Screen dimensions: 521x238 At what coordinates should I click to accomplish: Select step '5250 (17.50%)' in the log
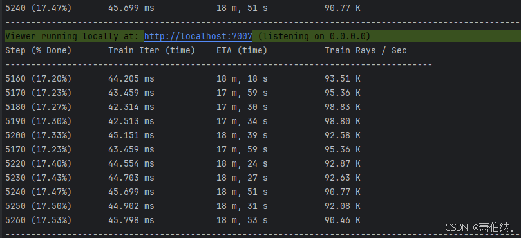click(38, 206)
